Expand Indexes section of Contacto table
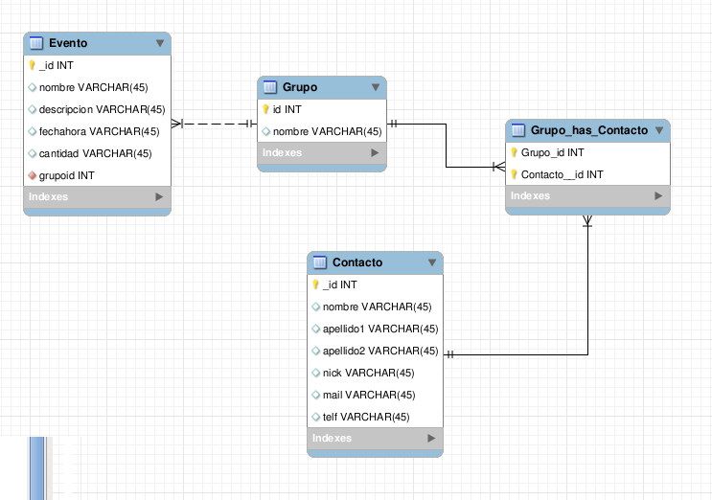This screenshot has height=500, width=712. [431, 438]
